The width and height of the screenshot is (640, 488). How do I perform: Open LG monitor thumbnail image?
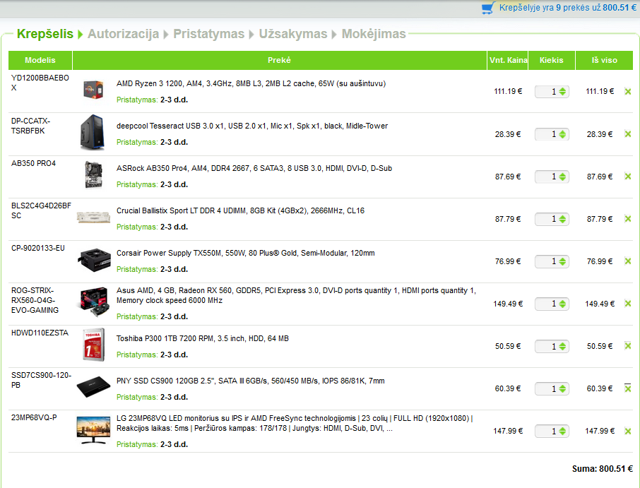(93, 429)
